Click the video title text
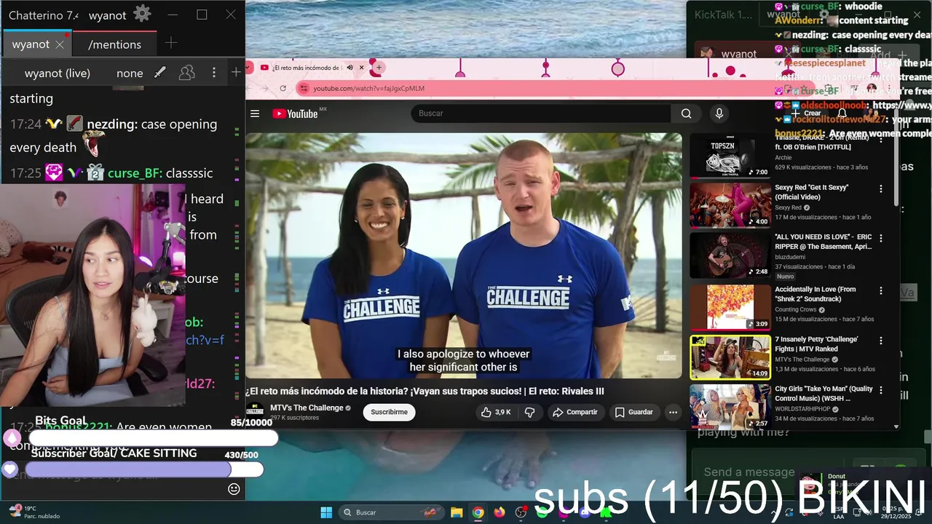932x524 pixels. tap(425, 392)
